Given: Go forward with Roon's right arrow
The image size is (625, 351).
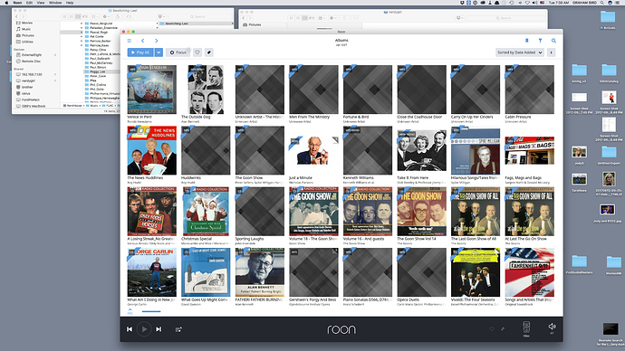Looking at the screenshot, I should click(x=156, y=41).
